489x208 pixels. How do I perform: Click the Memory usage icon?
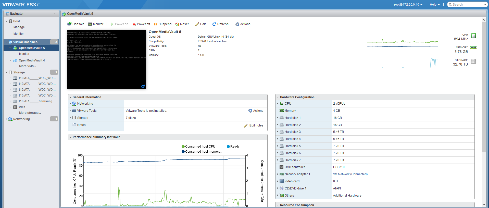coord(473,47)
